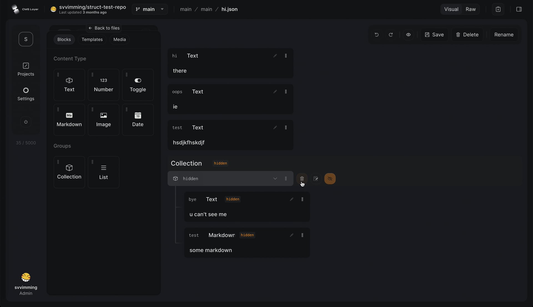Toggle the right sidebar panel icon
533x307 pixels.
tap(519, 9)
